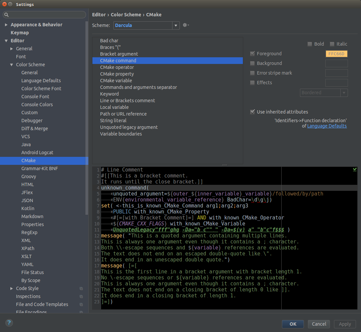Select CMake operator attribute
The width and height of the screenshot is (361, 332).
click(x=167, y=67)
